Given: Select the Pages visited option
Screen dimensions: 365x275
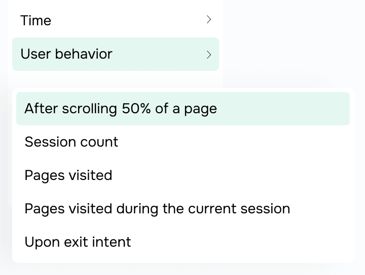Looking at the screenshot, I should pyautogui.click(x=183, y=175).
